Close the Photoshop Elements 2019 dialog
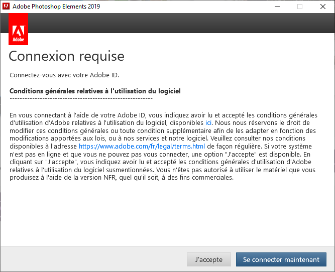Image resolution: width=335 pixels, height=272 pixels. pos(323,7)
